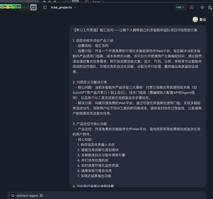Open the Hot button

(x=180, y=7)
